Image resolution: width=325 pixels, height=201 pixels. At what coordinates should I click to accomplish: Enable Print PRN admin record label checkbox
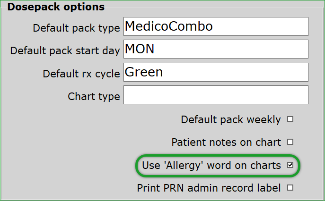click(290, 188)
